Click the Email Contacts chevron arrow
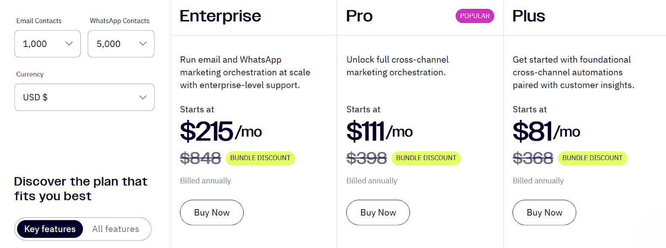 [x=69, y=44]
